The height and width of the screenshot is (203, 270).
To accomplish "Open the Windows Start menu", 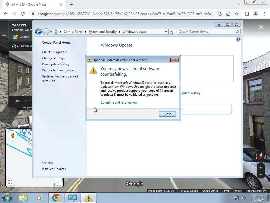I will [7, 198].
